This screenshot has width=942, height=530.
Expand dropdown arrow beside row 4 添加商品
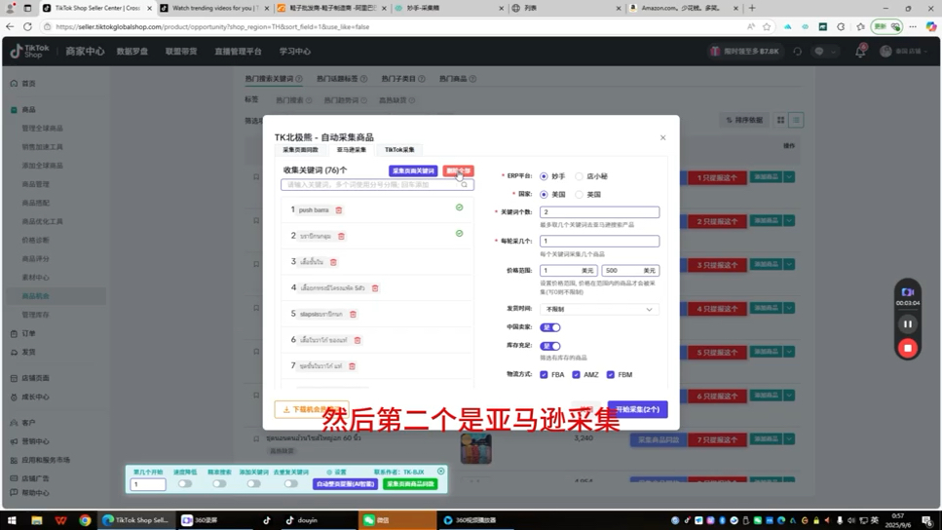click(789, 308)
